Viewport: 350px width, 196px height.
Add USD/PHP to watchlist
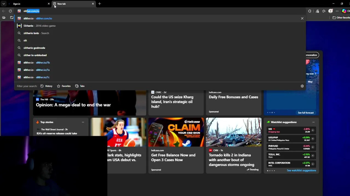pos(313,139)
